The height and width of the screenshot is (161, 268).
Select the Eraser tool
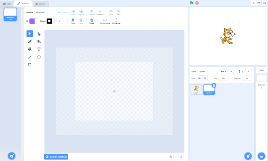(x=39, y=41)
